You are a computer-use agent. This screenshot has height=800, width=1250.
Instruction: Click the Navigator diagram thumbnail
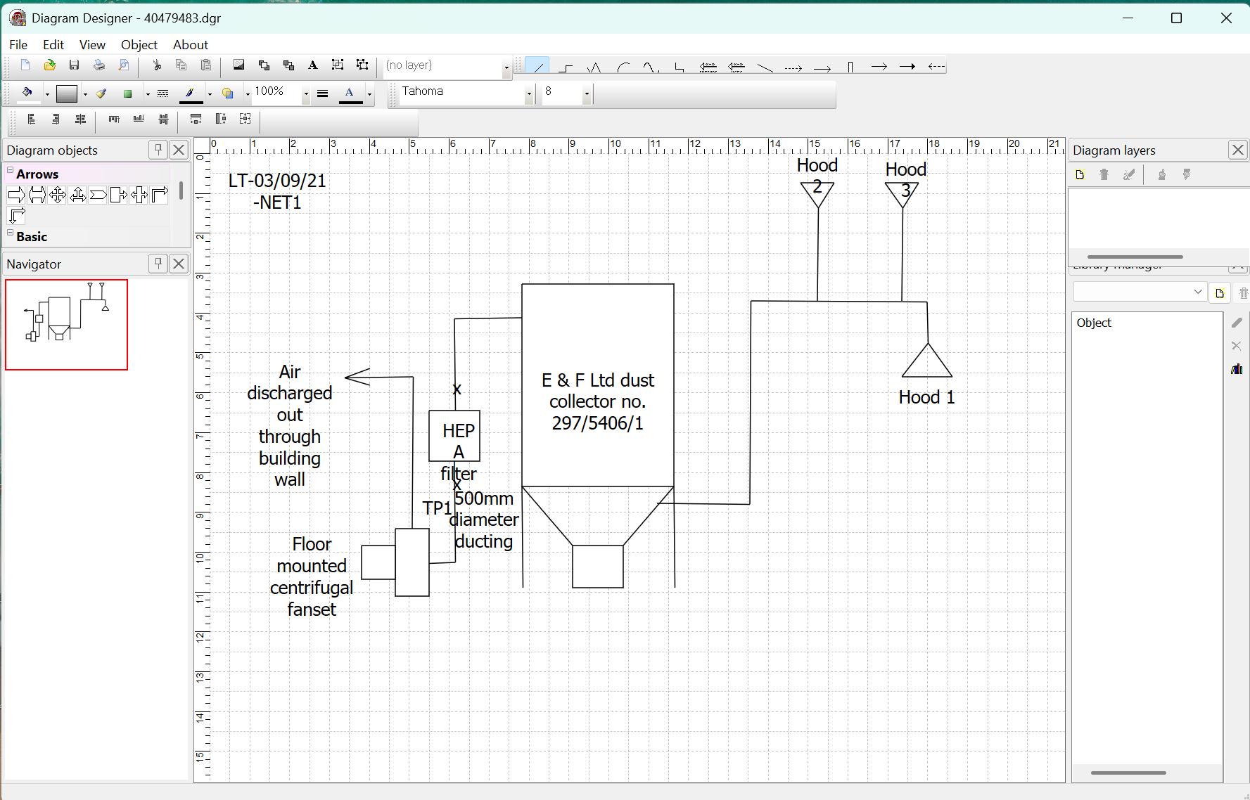pos(66,324)
